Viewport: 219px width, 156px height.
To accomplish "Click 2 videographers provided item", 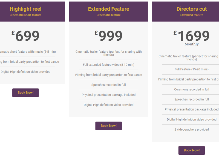I will coord(191,130).
